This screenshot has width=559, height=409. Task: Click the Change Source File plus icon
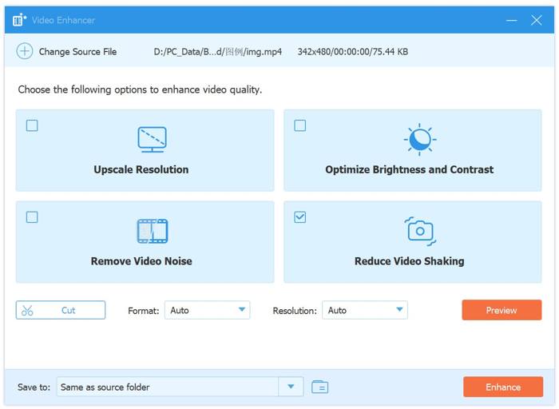pos(25,51)
